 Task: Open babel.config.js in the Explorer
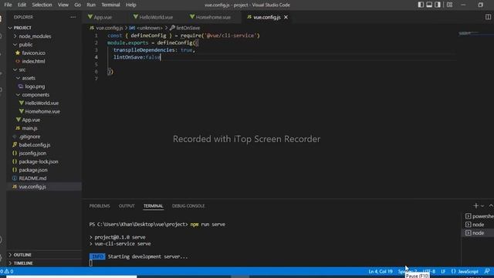click(35, 144)
